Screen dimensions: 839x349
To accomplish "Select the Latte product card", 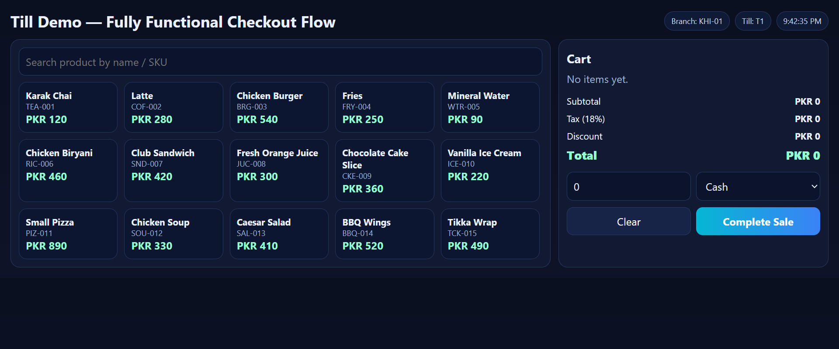I will point(173,107).
